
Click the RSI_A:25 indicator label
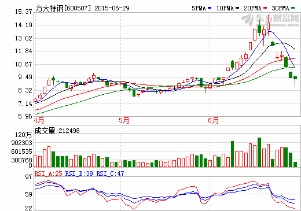tap(49, 173)
